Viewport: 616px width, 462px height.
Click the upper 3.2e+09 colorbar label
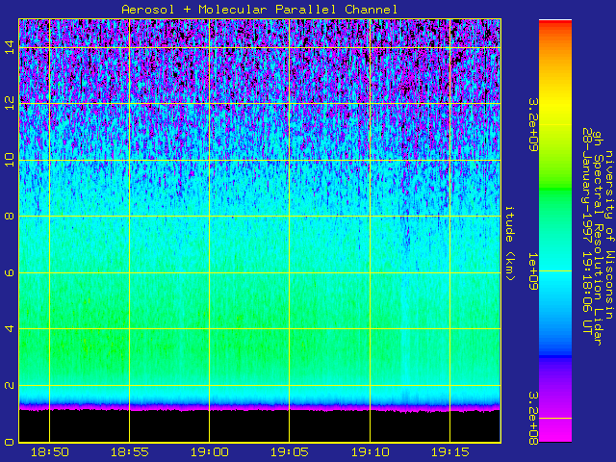click(x=533, y=125)
